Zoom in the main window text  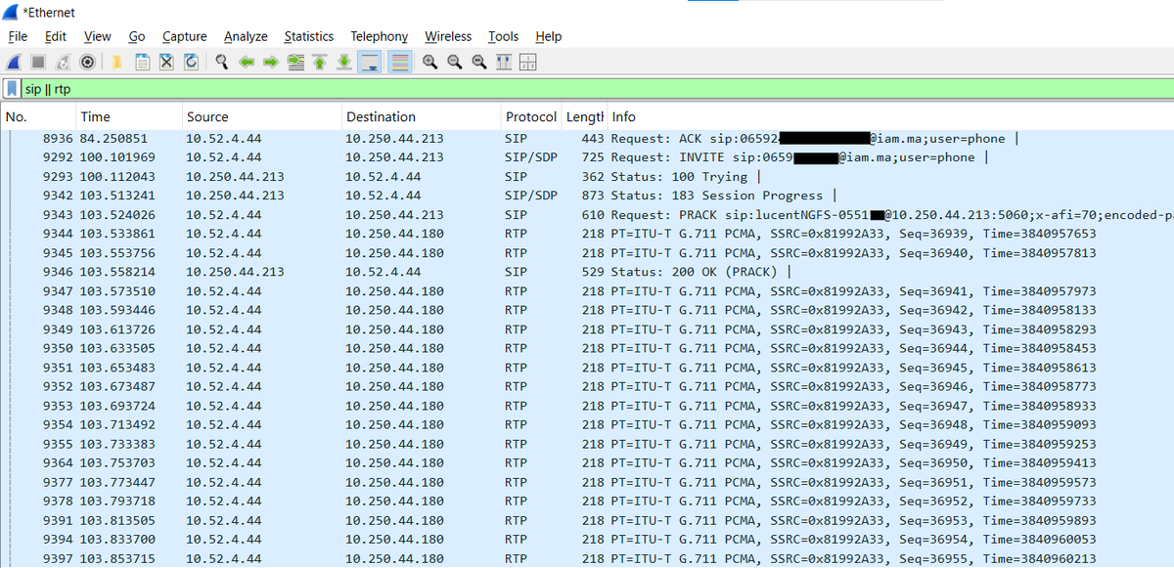tap(430, 62)
